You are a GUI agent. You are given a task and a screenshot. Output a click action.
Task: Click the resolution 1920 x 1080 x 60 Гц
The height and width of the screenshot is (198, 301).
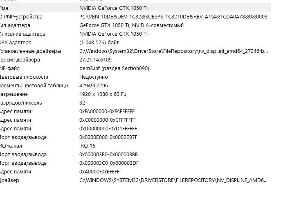coord(103,94)
